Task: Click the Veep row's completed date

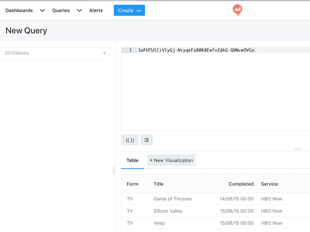Action: click(x=237, y=223)
